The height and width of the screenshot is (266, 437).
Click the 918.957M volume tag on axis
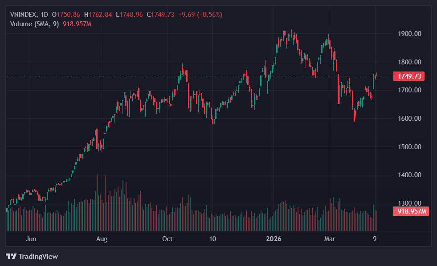[411, 211]
